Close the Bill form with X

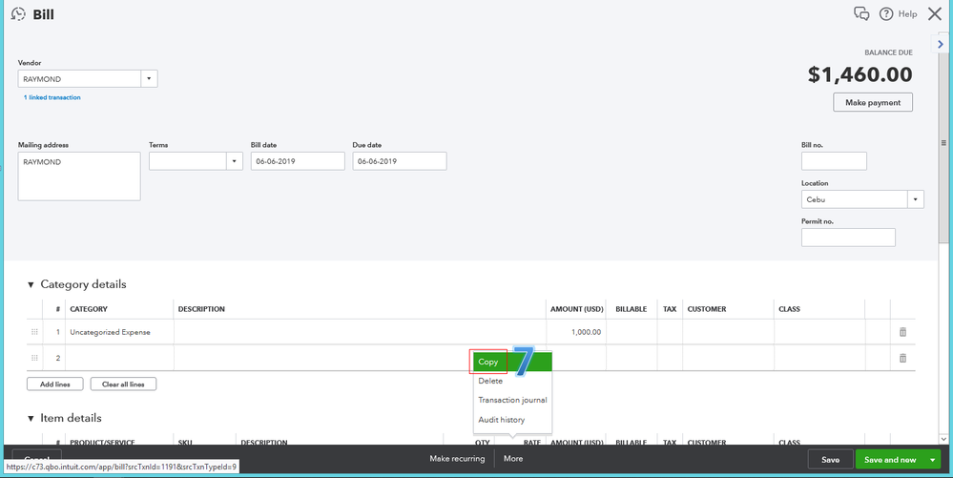click(x=935, y=14)
